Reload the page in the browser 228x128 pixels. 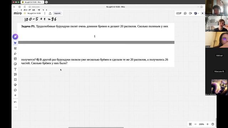point(25,7)
